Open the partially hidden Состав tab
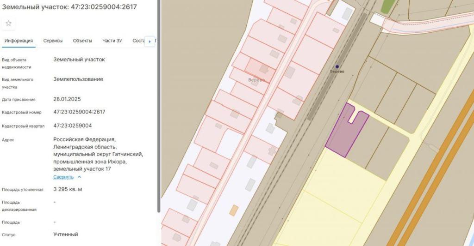Screen dimensions: 474x246 tap(138, 41)
